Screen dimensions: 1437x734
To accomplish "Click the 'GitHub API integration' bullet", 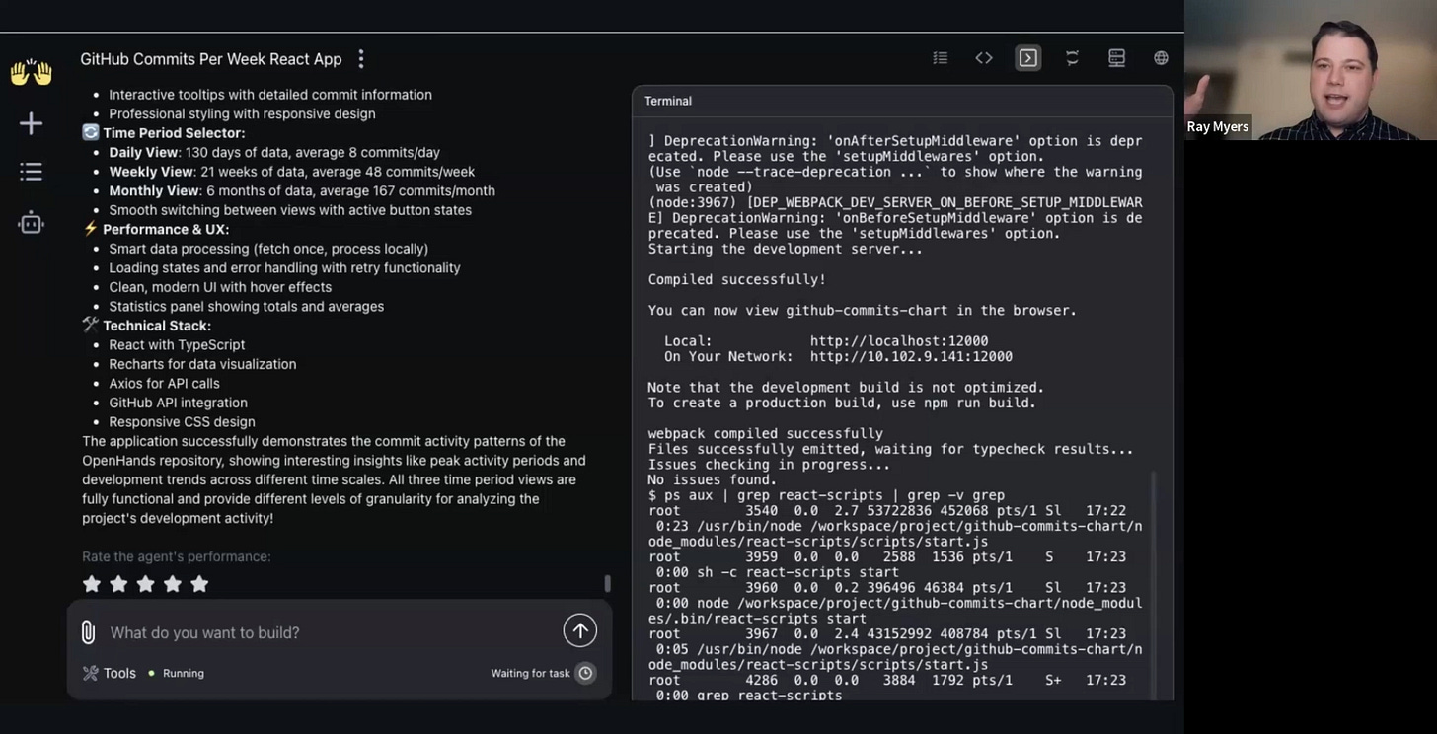I will pos(178,403).
